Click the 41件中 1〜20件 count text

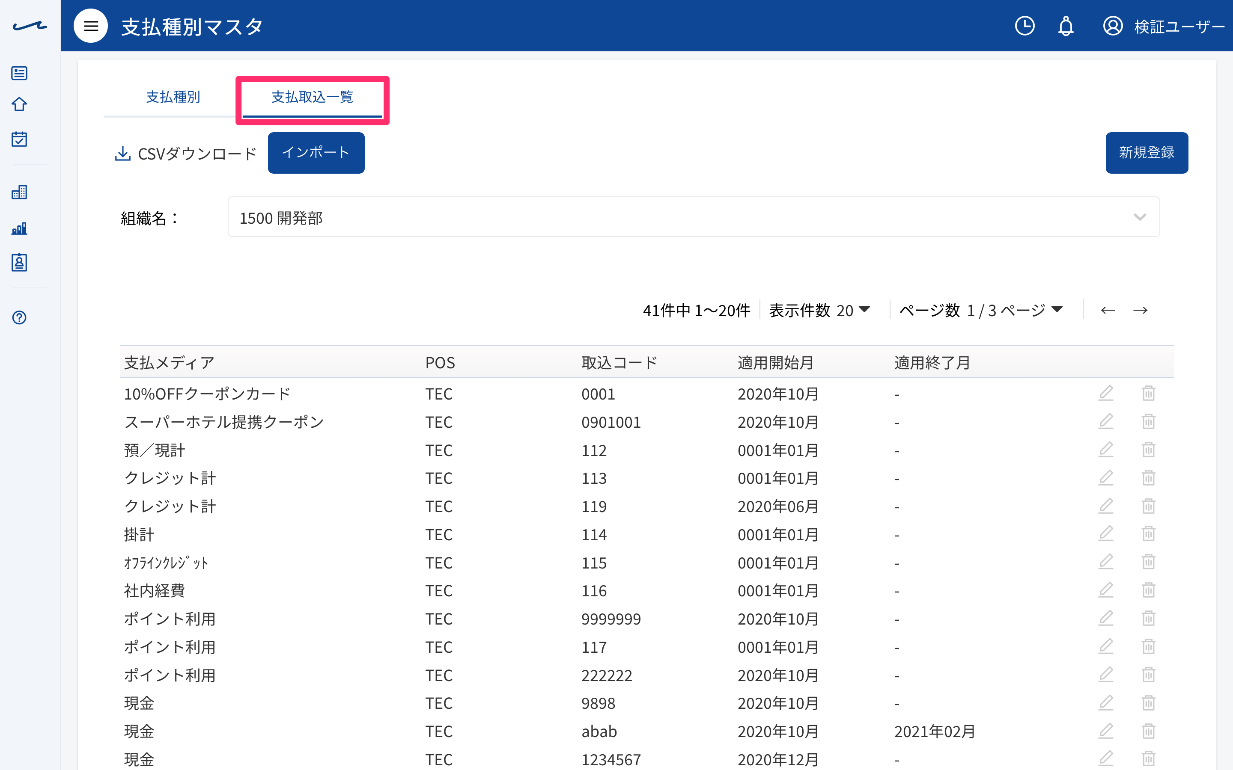tap(696, 310)
